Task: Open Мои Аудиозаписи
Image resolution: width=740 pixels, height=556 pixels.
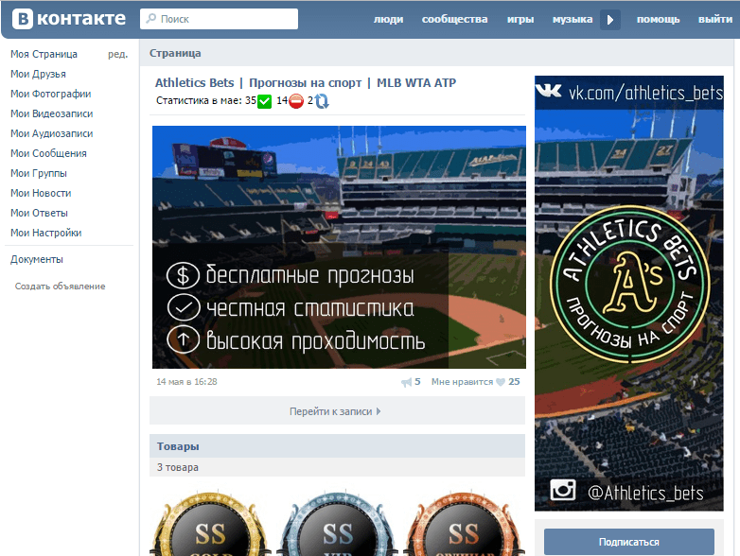Action: pyautogui.click(x=52, y=133)
